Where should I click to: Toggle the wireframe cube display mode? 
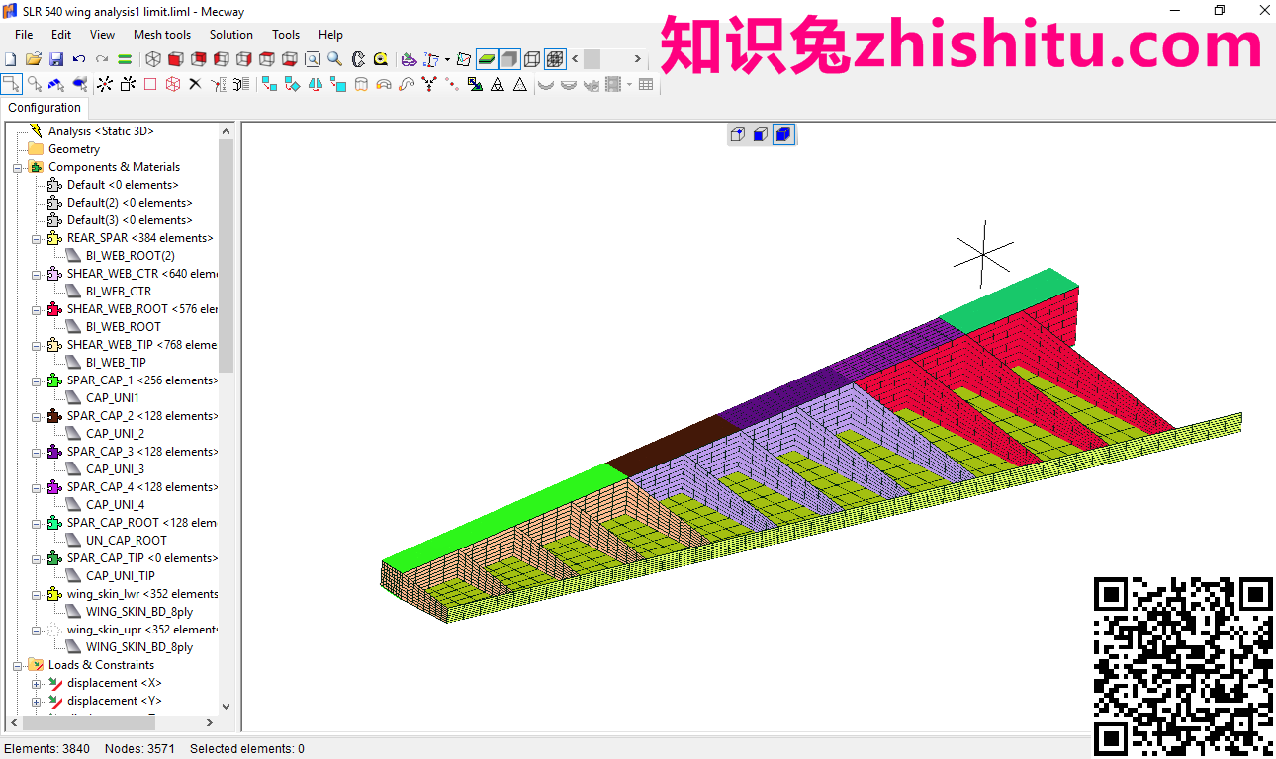[x=532, y=59]
